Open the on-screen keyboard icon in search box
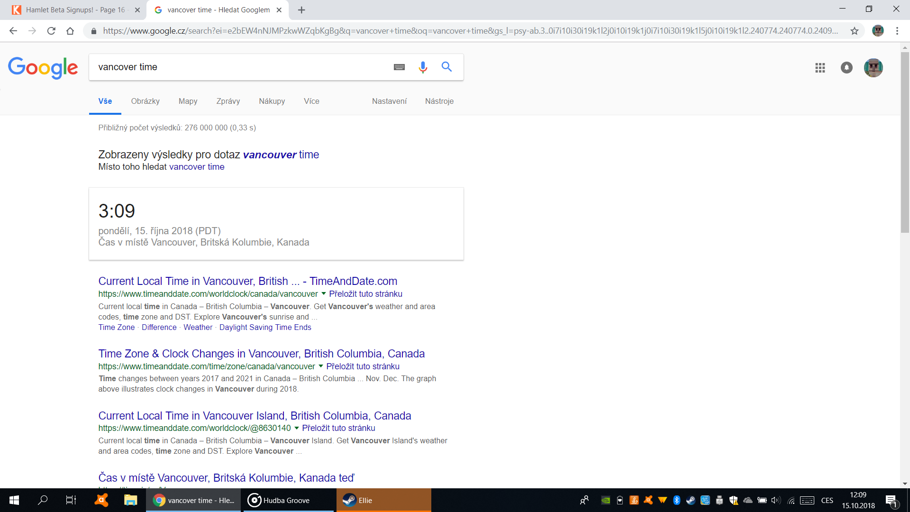 (x=399, y=67)
